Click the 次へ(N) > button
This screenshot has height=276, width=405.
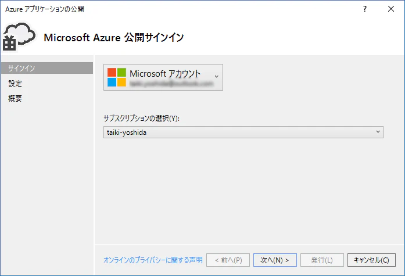[275, 260]
